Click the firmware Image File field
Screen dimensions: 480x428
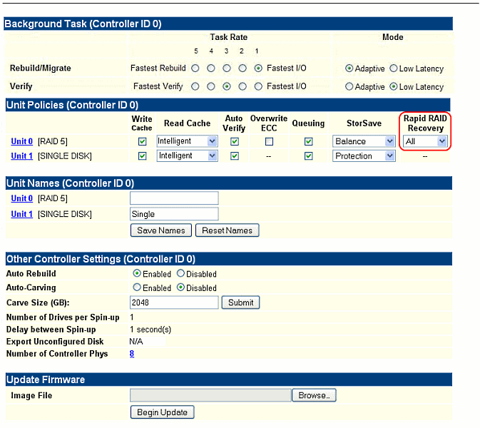pos(210,395)
